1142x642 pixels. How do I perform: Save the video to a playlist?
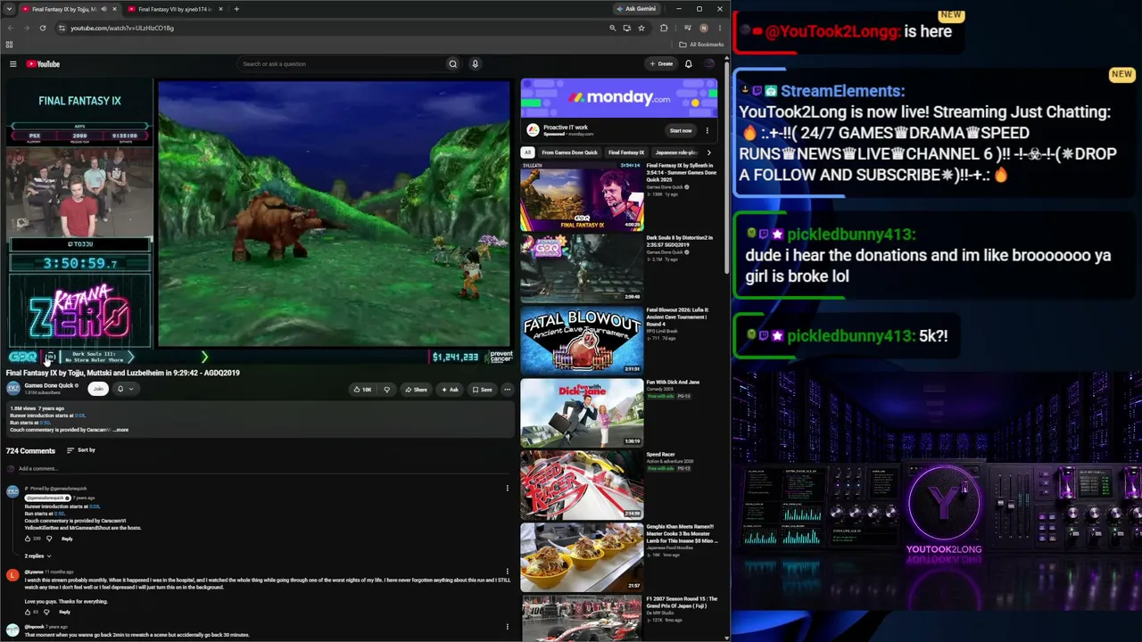coord(482,390)
